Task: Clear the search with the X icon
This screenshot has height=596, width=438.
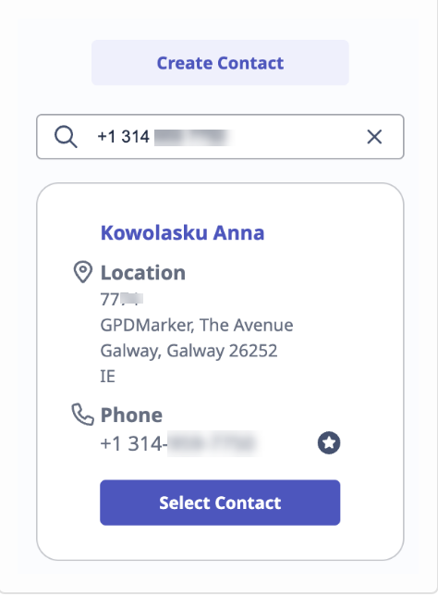Action: (374, 137)
